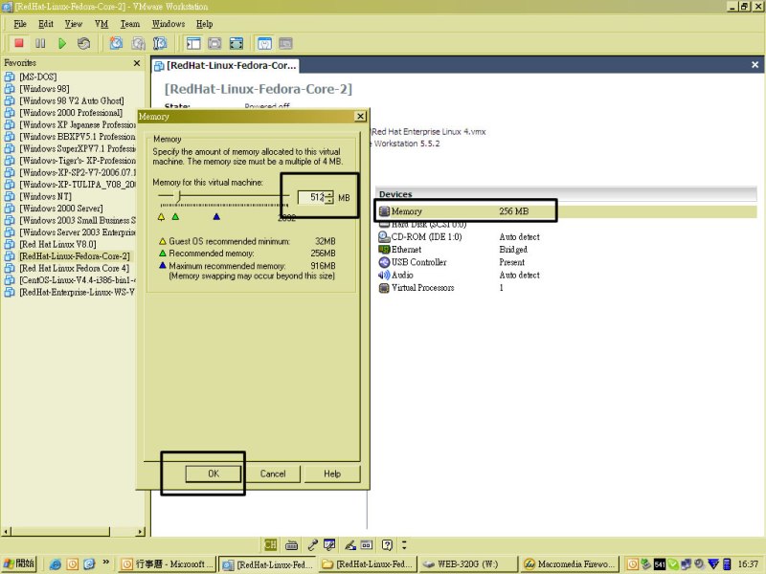The image size is (766, 574).
Task: Click the blue maximum memory marker
Action: [x=216, y=217]
